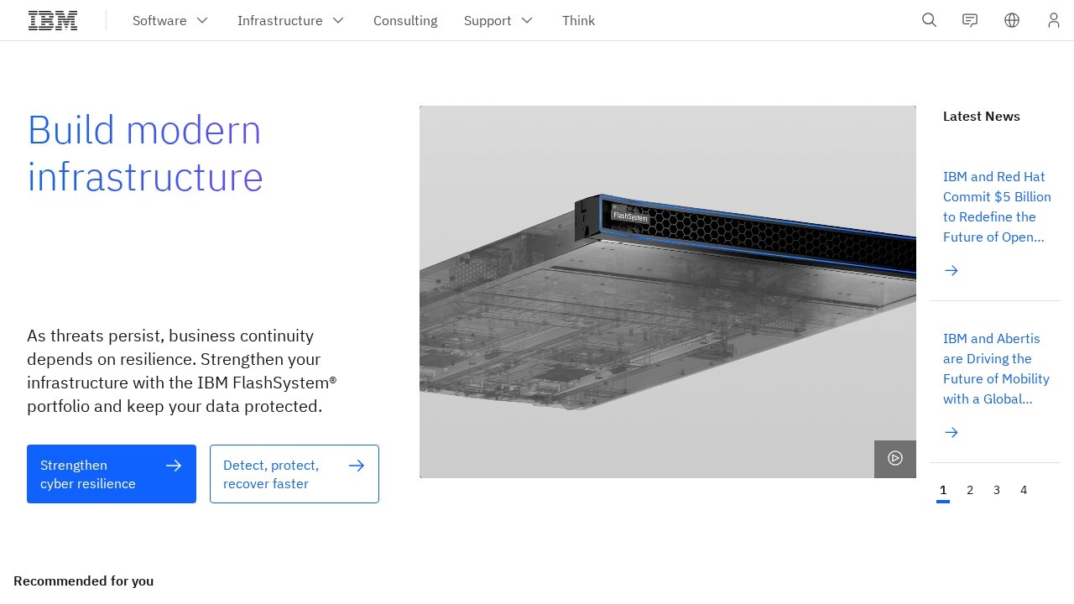Open the chat icon in header

tap(970, 20)
